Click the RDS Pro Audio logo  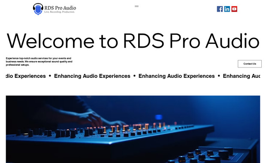point(54,9)
